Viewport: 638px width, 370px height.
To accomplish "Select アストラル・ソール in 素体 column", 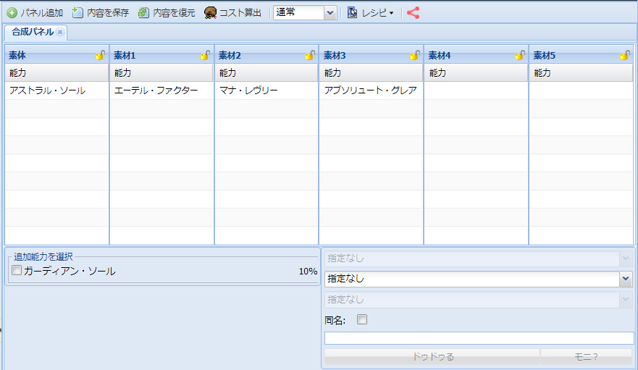I will point(56,91).
